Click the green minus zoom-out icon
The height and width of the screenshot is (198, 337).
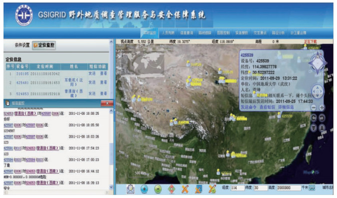158,189
